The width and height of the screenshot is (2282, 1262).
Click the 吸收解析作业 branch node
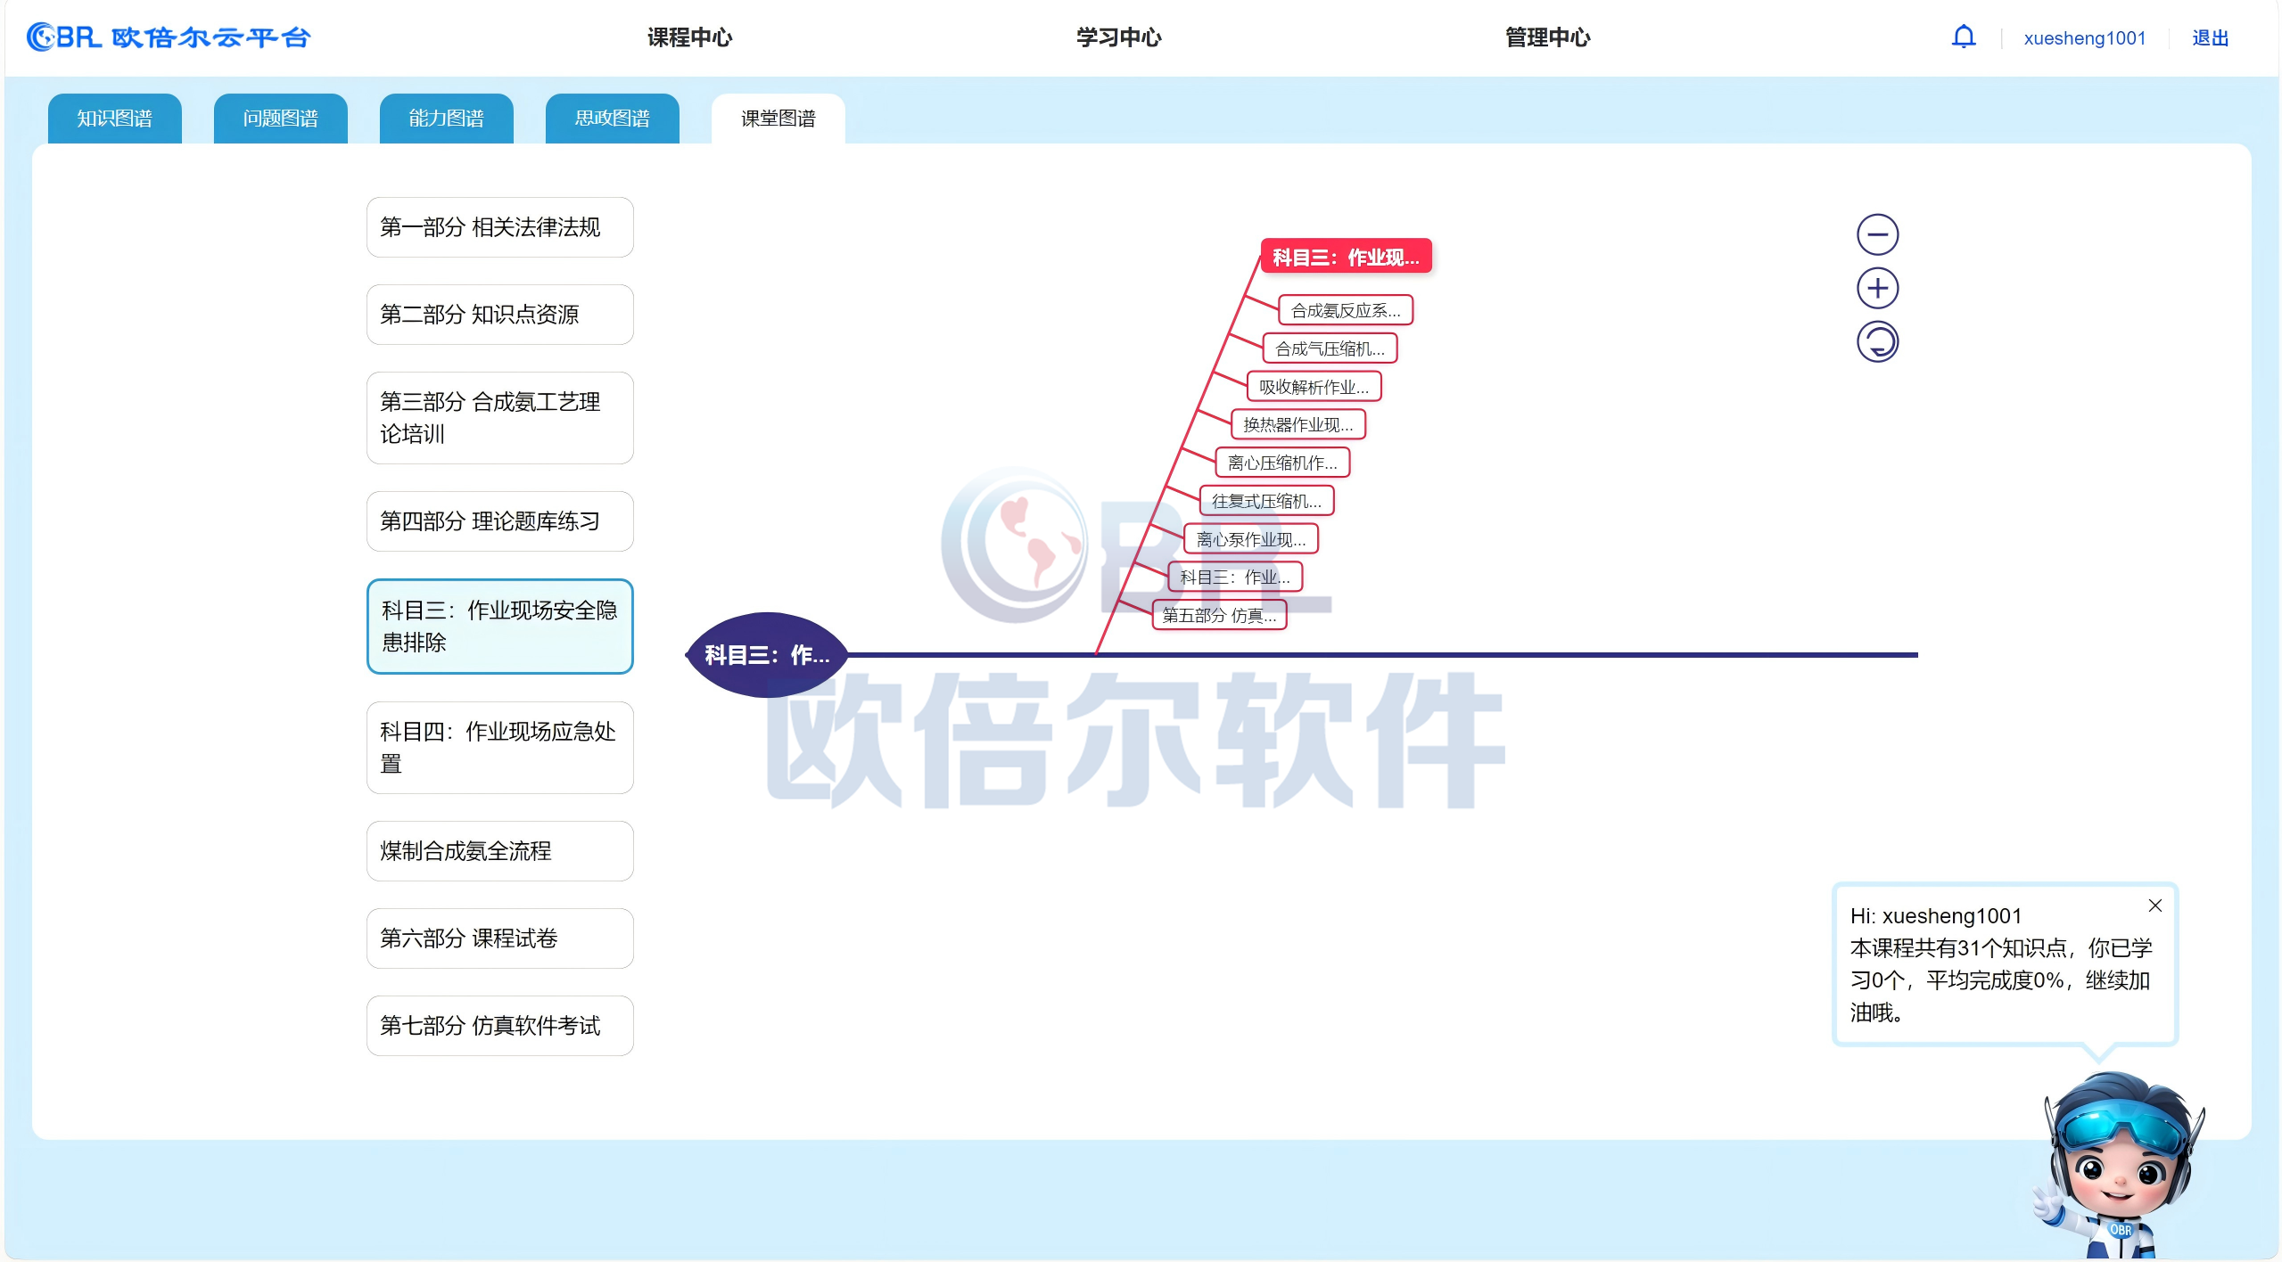pyautogui.click(x=1313, y=387)
